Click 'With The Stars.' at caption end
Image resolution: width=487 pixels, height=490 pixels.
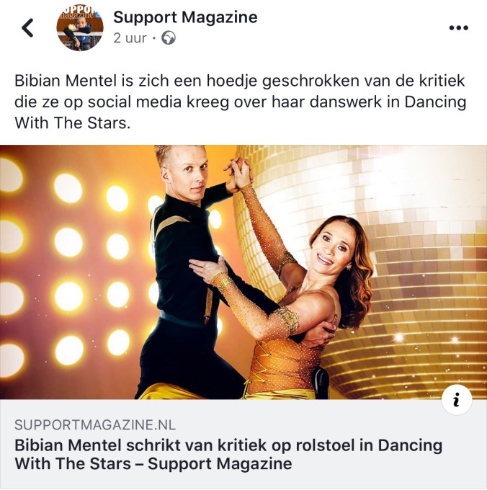coord(72,122)
